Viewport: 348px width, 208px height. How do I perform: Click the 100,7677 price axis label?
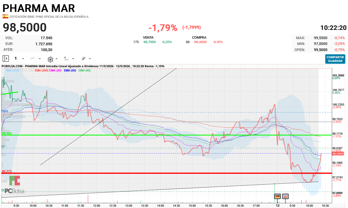(x=338, y=90)
